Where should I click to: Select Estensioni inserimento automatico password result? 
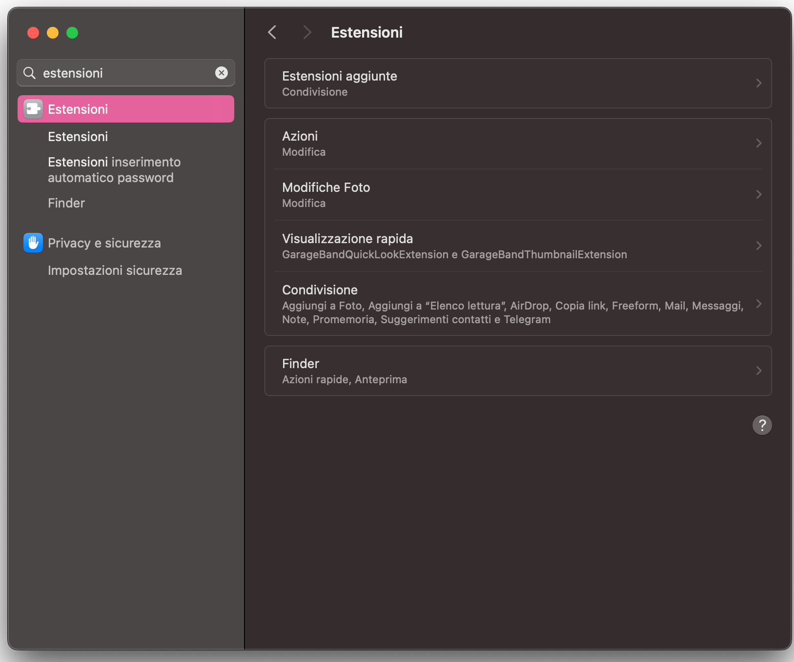tap(114, 170)
